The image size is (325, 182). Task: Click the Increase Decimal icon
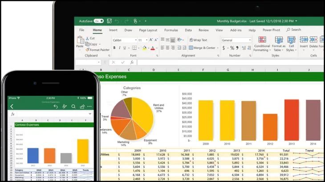244,48
